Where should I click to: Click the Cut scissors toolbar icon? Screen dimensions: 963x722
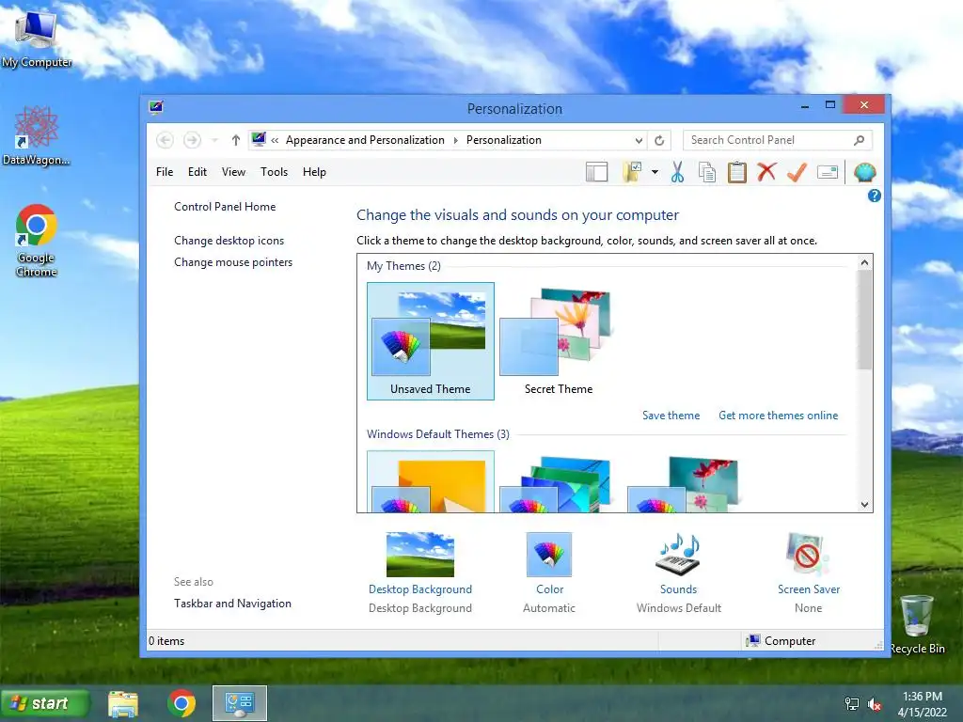tap(677, 173)
